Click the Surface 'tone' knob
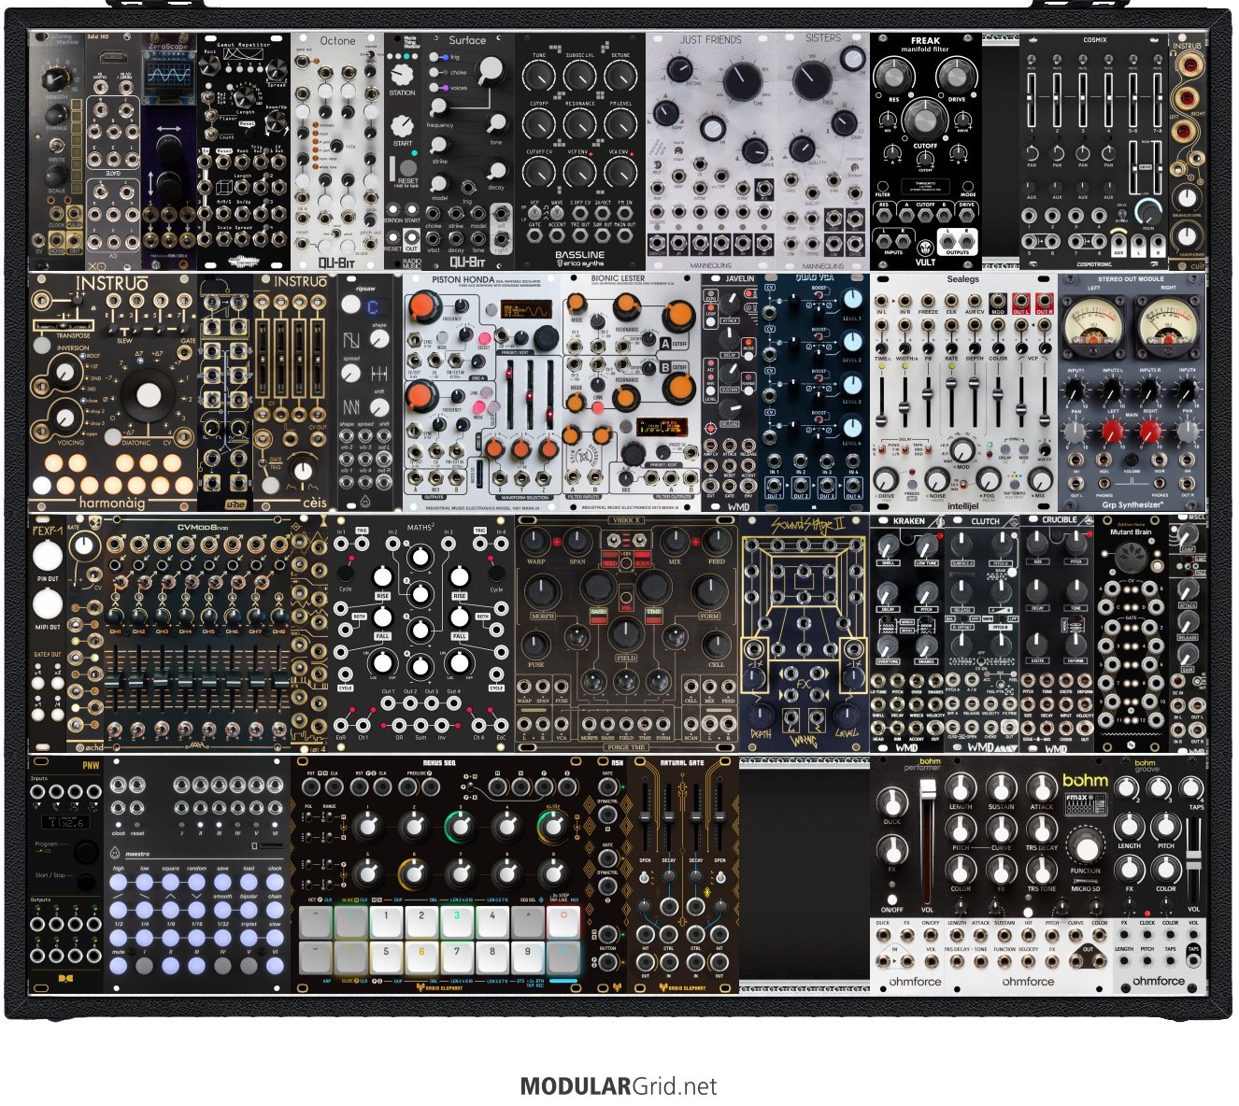Screen dimensions: 1239x1106 pos(495,121)
